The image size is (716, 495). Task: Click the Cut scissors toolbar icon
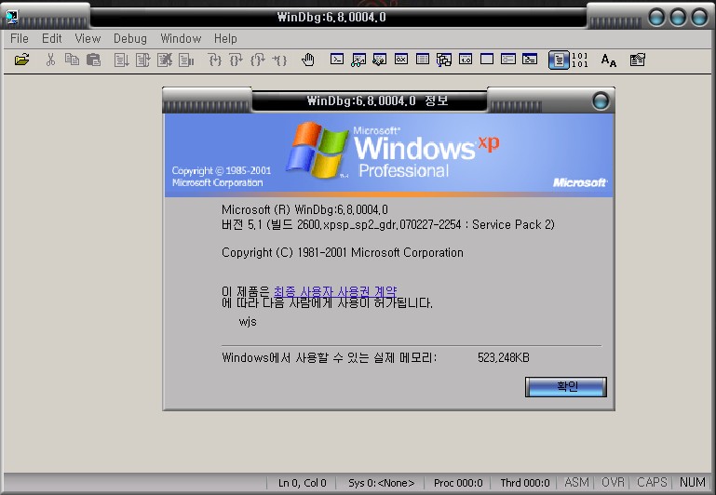(x=50, y=60)
